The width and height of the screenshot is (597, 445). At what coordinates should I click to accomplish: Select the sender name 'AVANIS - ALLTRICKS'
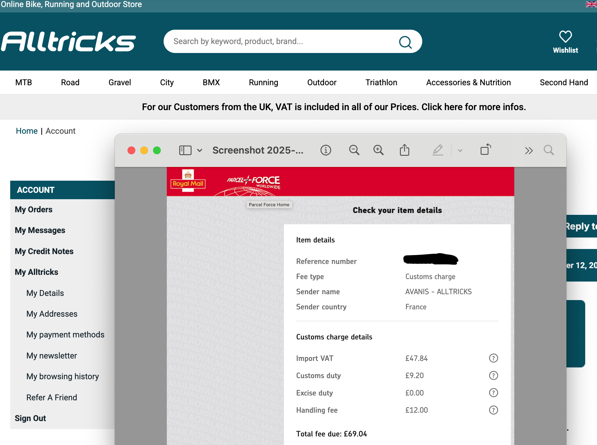[x=439, y=292]
